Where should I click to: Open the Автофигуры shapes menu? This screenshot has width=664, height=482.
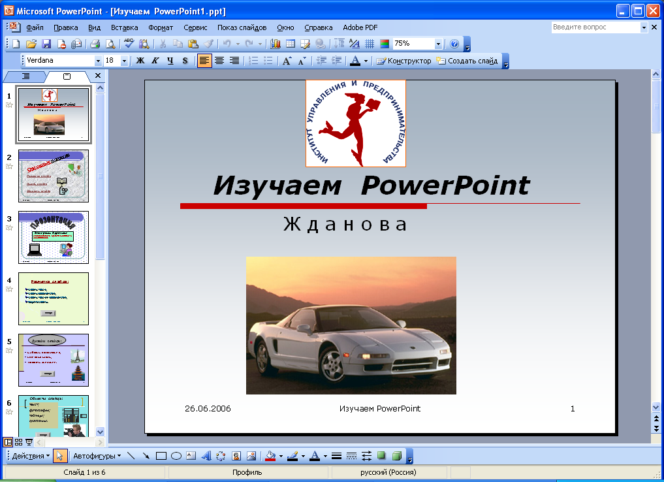97,456
